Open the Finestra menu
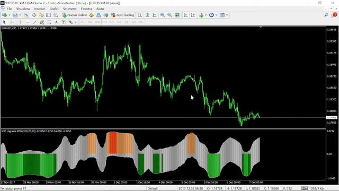Viewport: 339px width, 191px height. pyautogui.click(x=86, y=8)
